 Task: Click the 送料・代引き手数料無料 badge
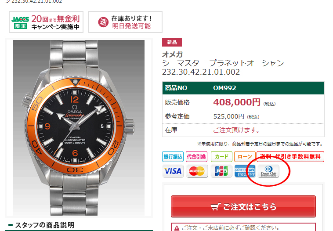coord(290,157)
